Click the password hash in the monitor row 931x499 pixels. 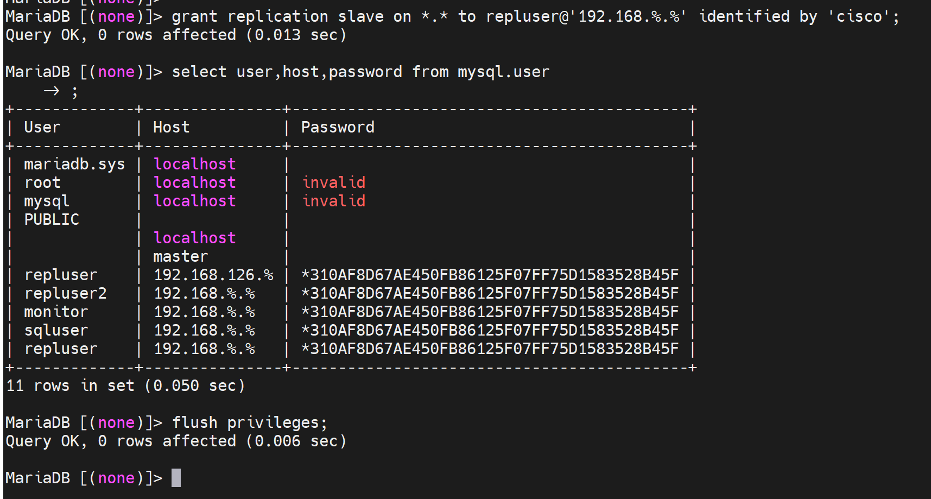[490, 312]
